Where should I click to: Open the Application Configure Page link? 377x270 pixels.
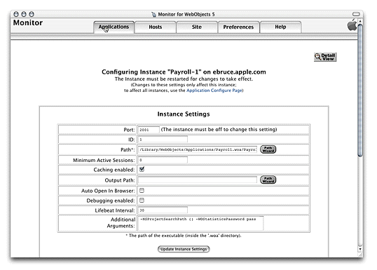[214, 90]
